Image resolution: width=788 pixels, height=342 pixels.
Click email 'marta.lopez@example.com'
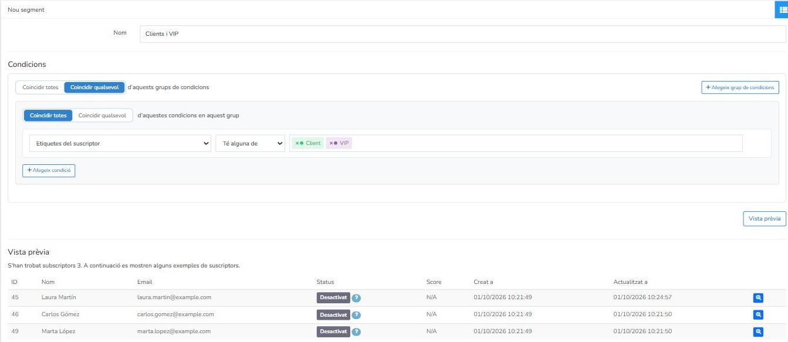click(x=174, y=331)
